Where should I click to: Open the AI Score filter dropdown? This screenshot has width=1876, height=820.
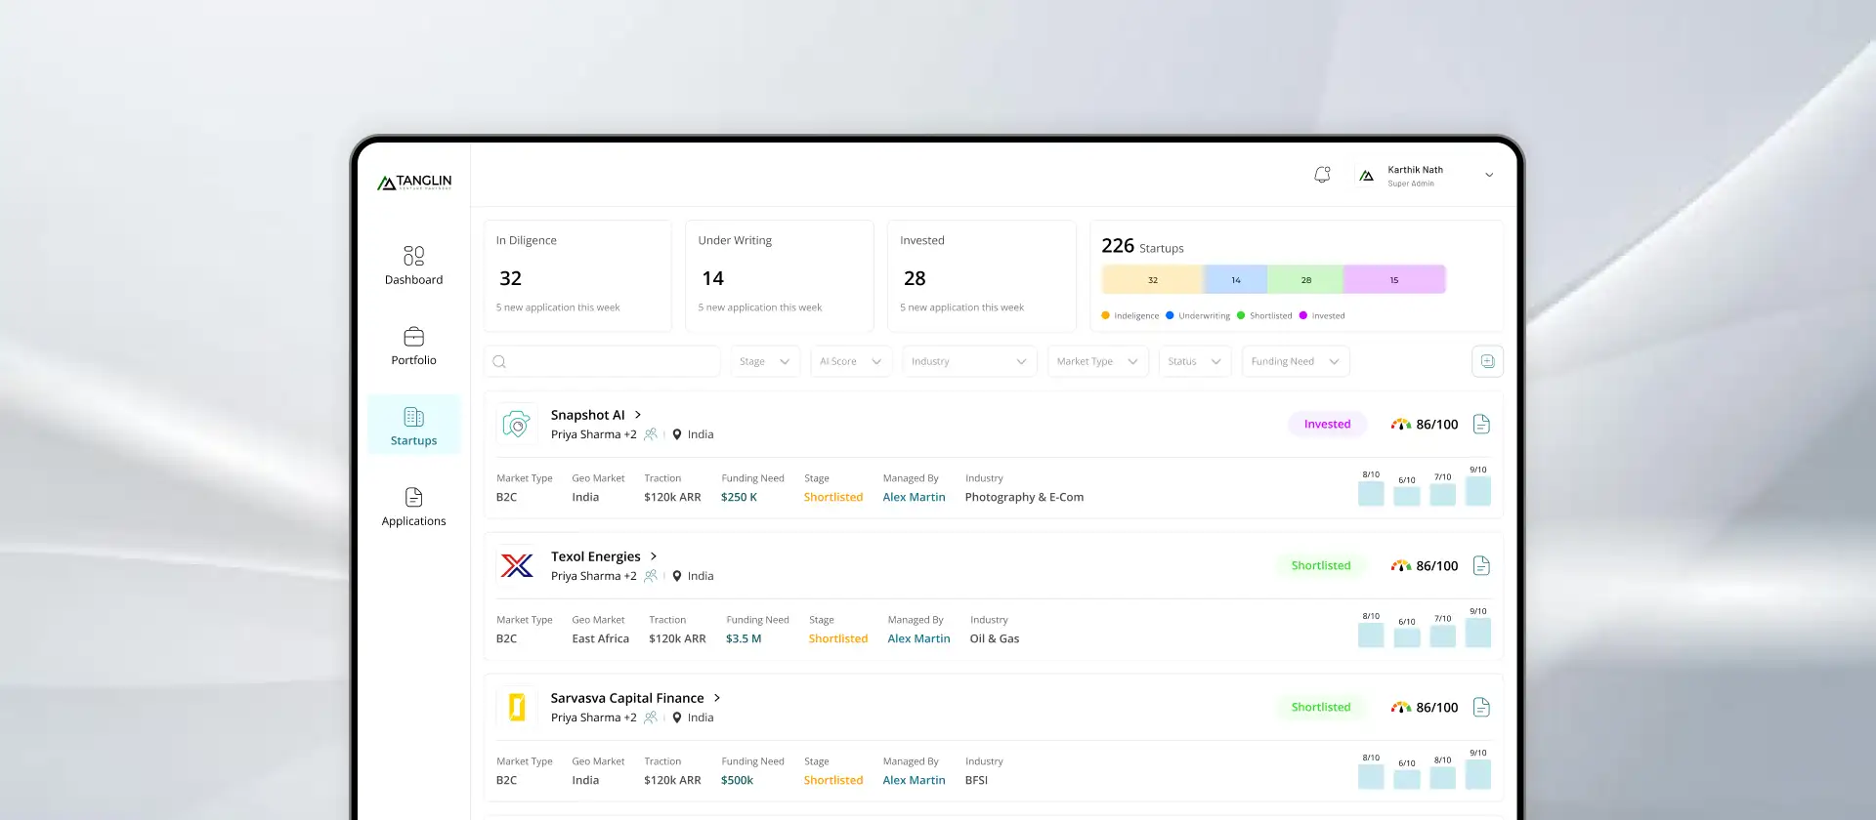pyautogui.click(x=851, y=361)
